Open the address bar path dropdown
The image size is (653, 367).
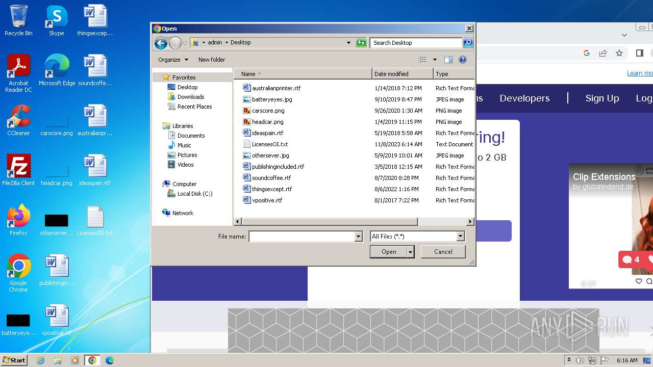(348, 43)
